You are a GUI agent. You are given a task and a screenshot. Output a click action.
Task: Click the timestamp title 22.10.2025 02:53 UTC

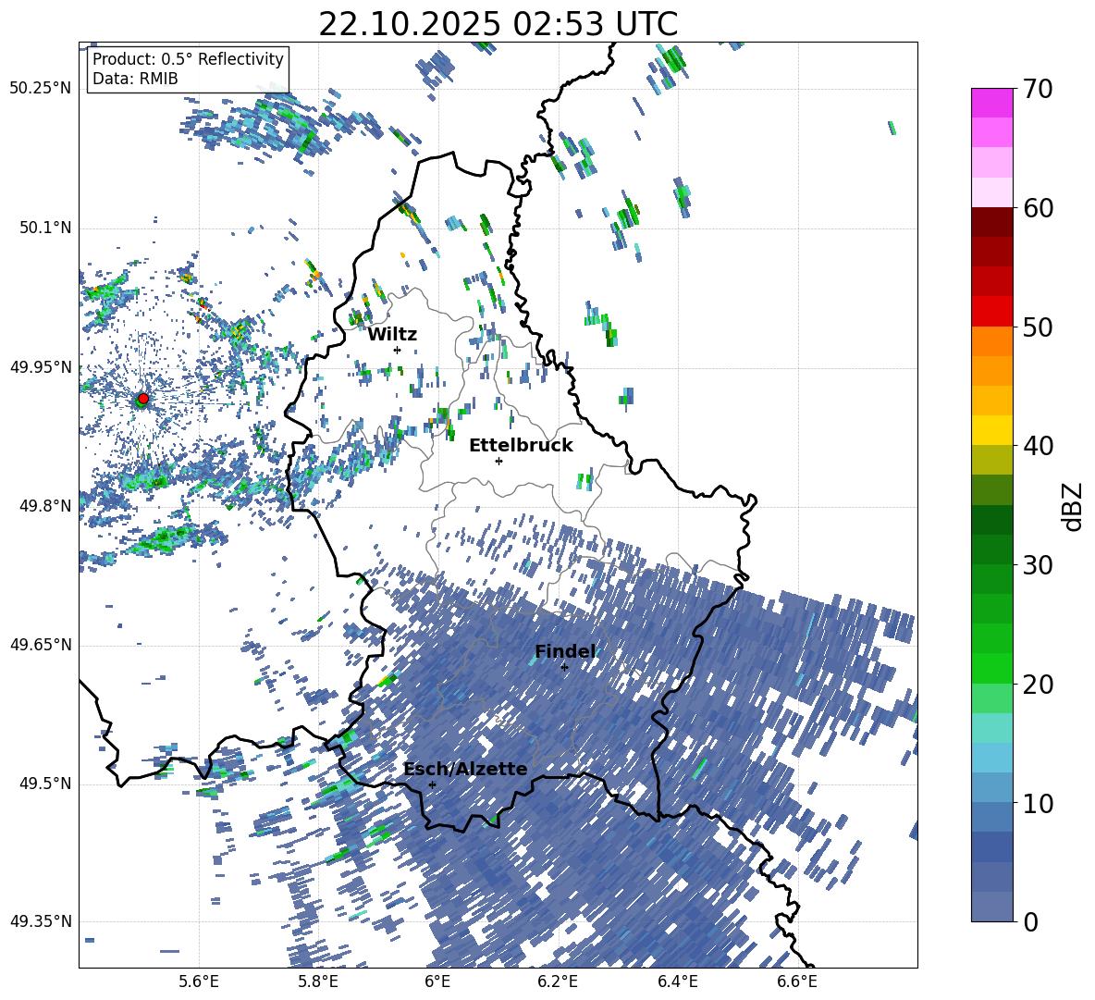(498, 24)
